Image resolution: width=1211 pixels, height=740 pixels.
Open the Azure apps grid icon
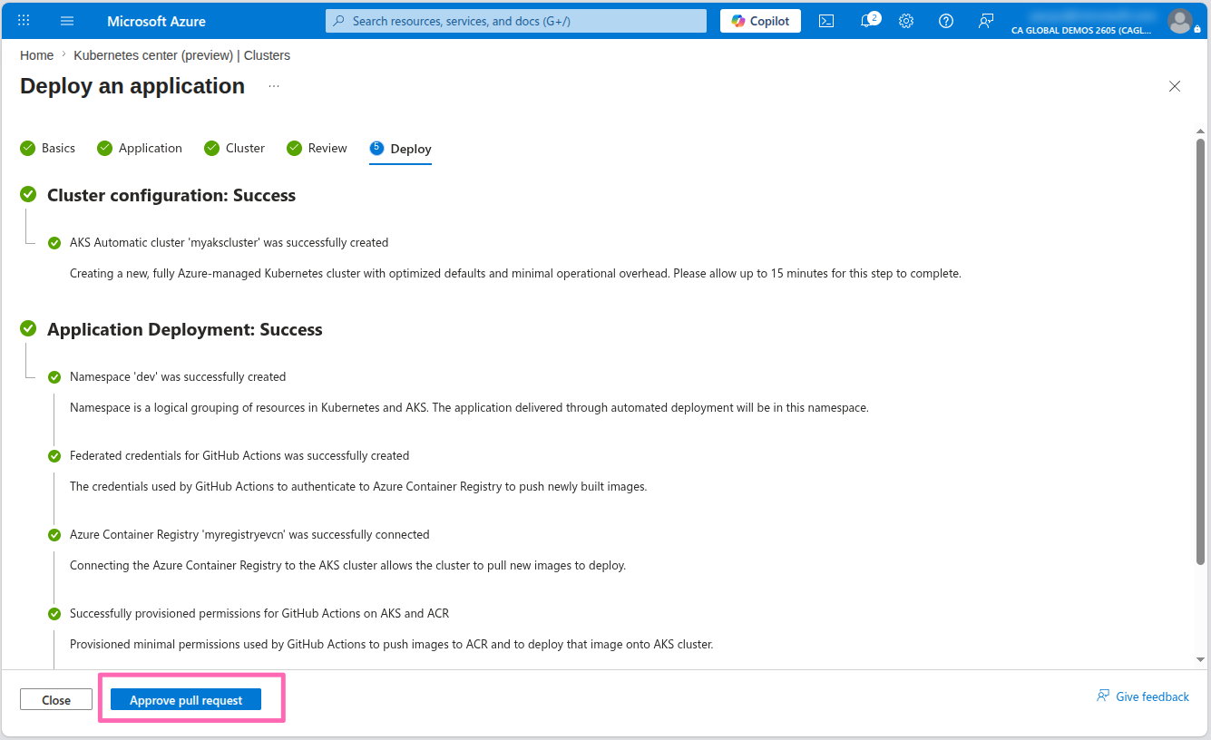(24, 21)
